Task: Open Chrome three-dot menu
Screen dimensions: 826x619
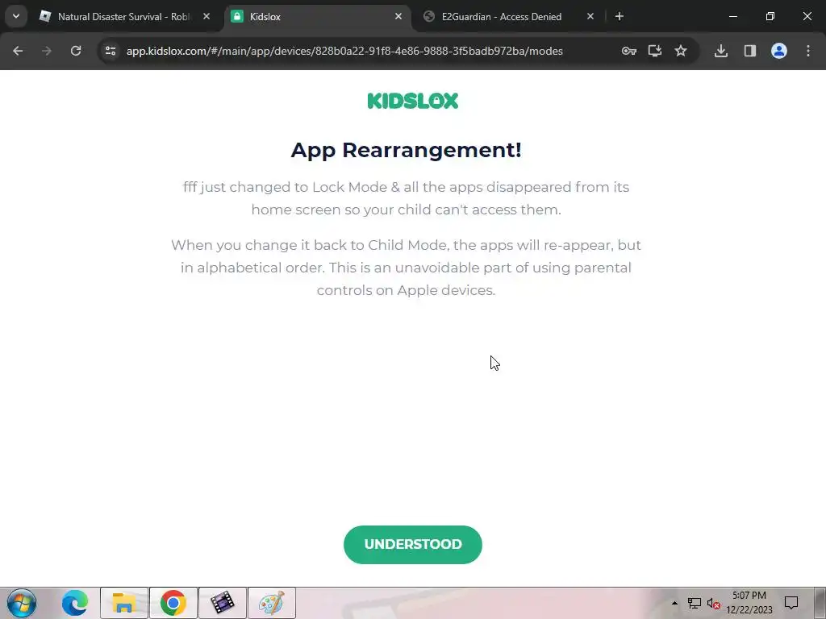Action: point(808,51)
